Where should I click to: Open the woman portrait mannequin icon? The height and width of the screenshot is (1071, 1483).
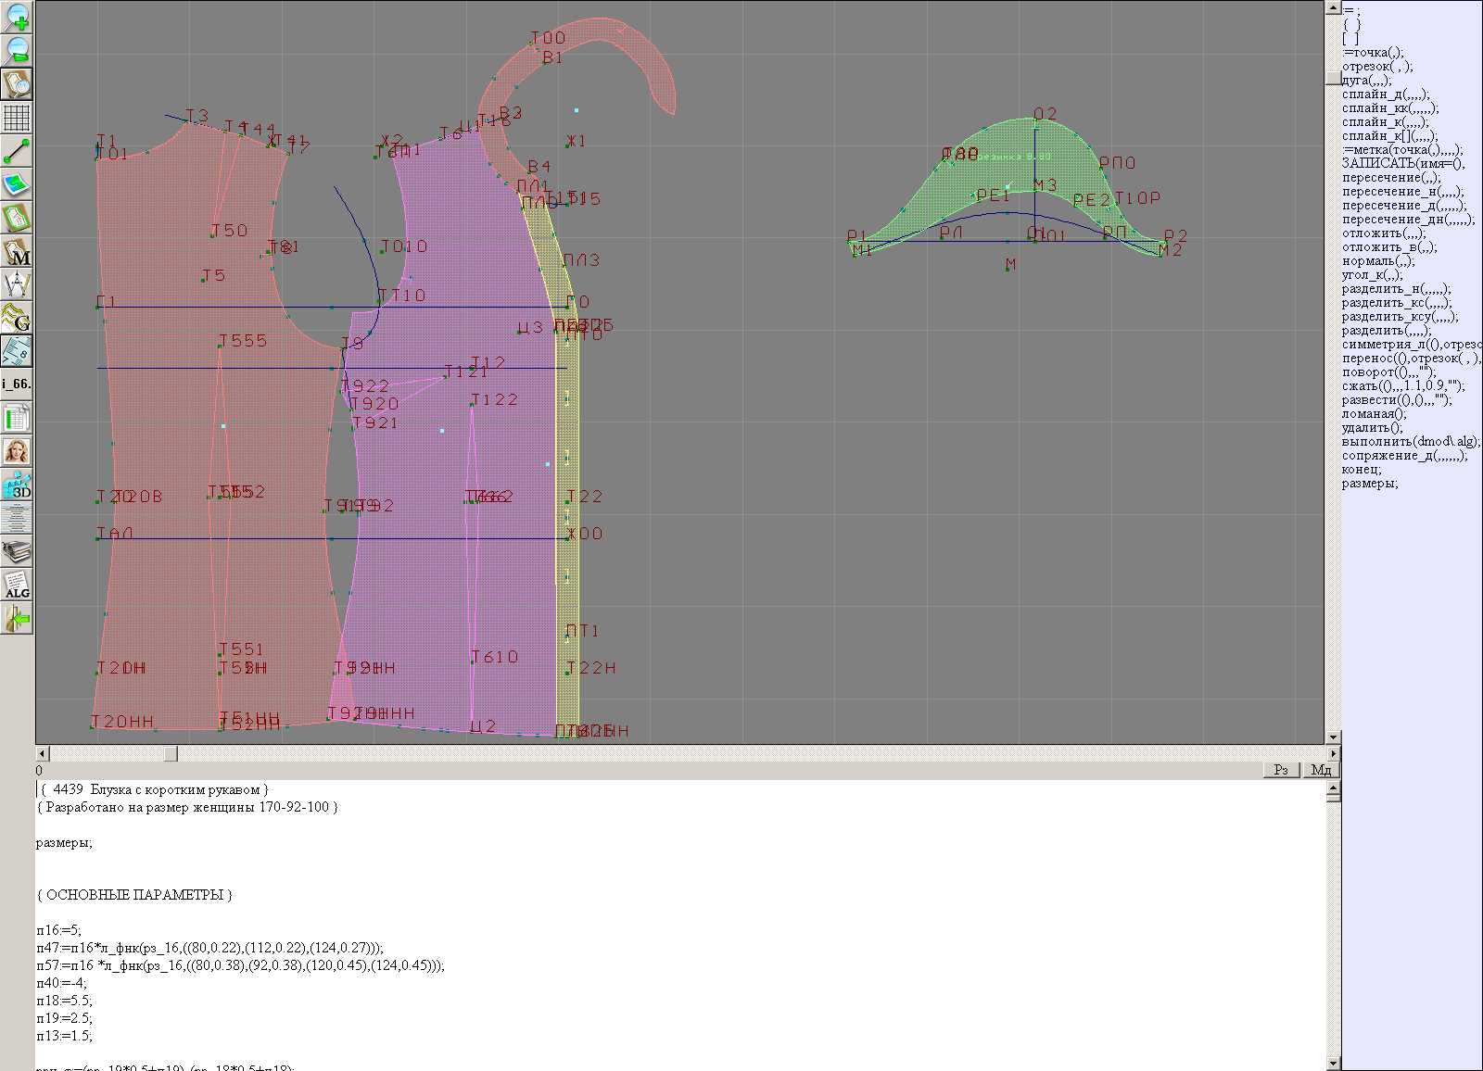pyautogui.click(x=17, y=451)
